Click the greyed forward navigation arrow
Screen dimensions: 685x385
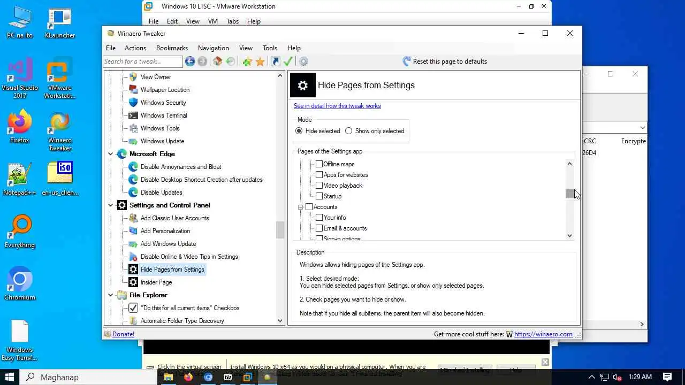202,61
